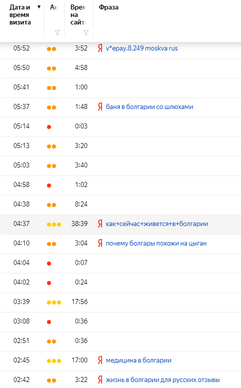Open the 'почему болгары похожи на цыган' phrase
Image resolution: width=241 pixels, height=388 pixels.
pos(156,243)
